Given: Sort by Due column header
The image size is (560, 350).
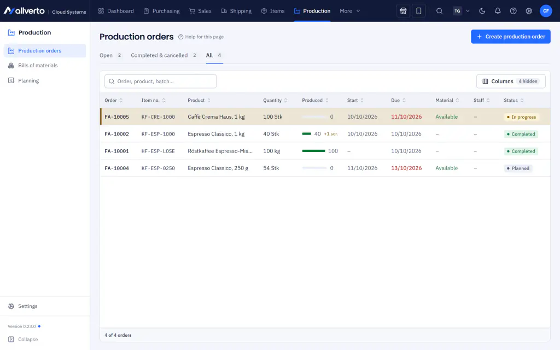Looking at the screenshot, I should click(399, 101).
